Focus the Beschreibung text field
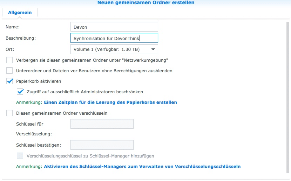 pos(114,38)
